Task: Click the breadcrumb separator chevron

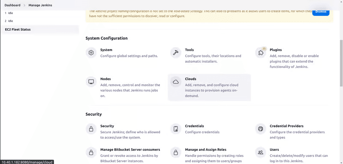Action: point(24,5)
